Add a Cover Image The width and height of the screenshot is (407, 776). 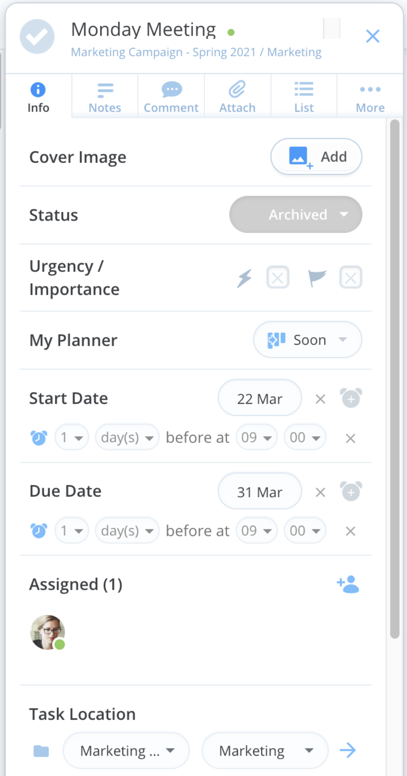click(316, 157)
